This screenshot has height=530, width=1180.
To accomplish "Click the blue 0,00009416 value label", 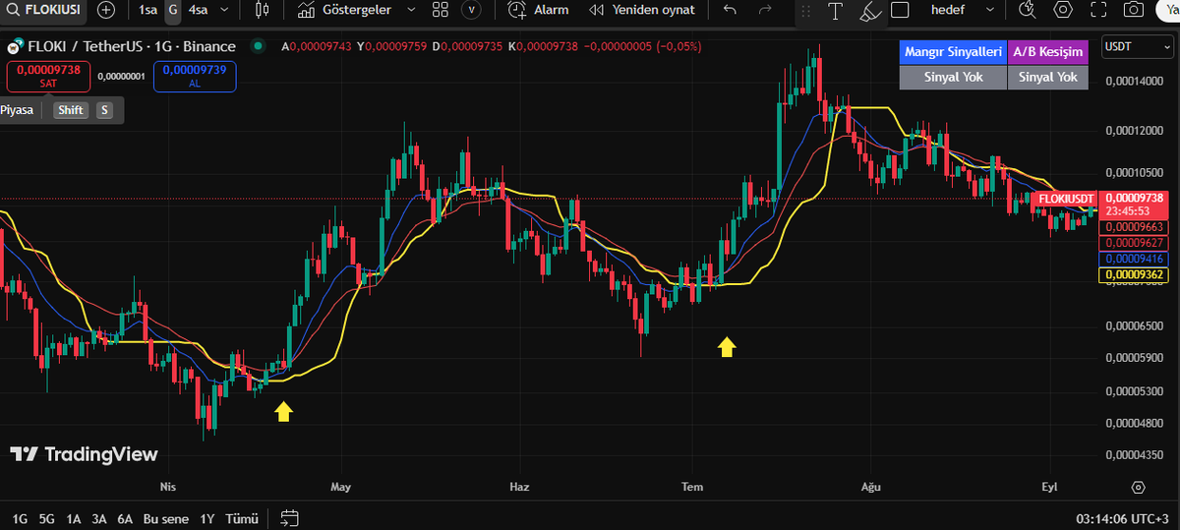I will coord(1133,259).
